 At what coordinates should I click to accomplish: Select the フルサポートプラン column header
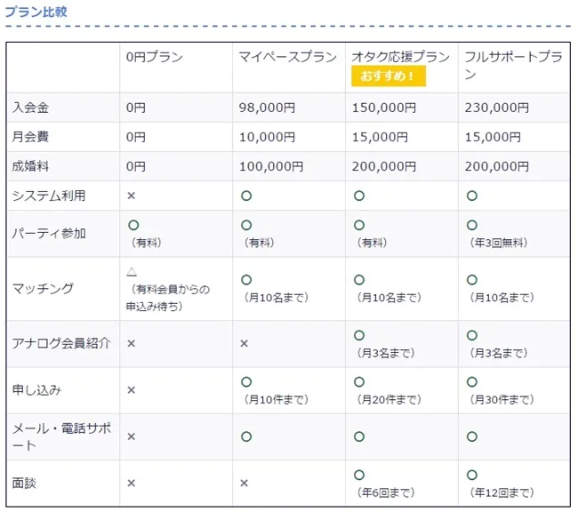tap(513, 66)
